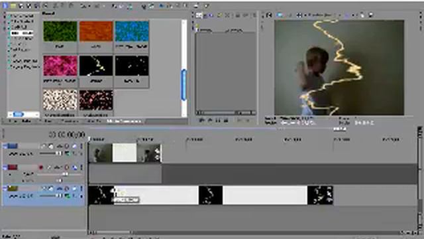Select the lightning preset thumbnail
Screen dimensions: 424x239
pyautogui.click(x=95, y=66)
